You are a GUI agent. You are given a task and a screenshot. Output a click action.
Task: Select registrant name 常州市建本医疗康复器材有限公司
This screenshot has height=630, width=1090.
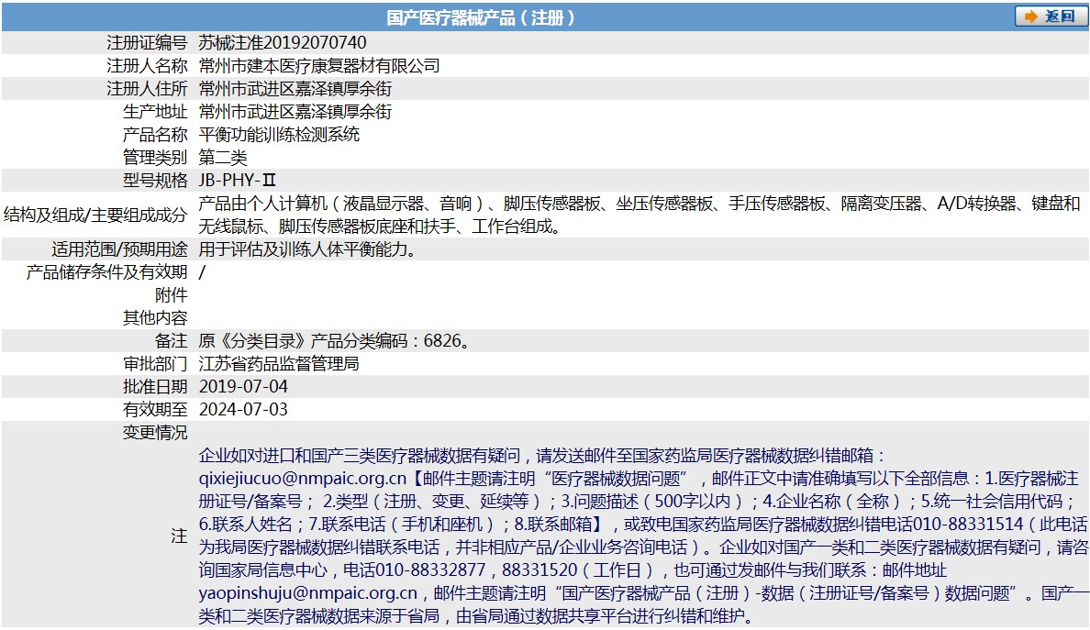319,65
